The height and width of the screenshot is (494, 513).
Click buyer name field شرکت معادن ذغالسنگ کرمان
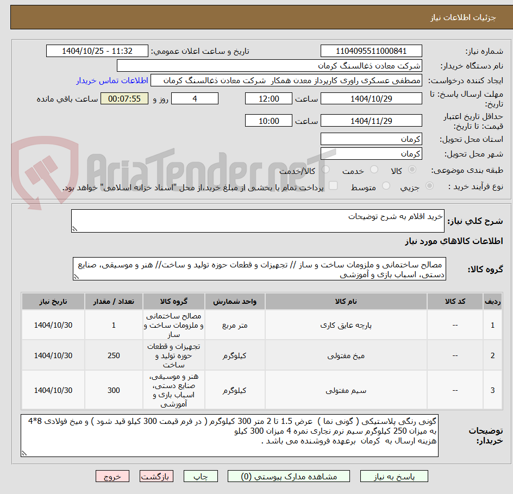(269, 66)
